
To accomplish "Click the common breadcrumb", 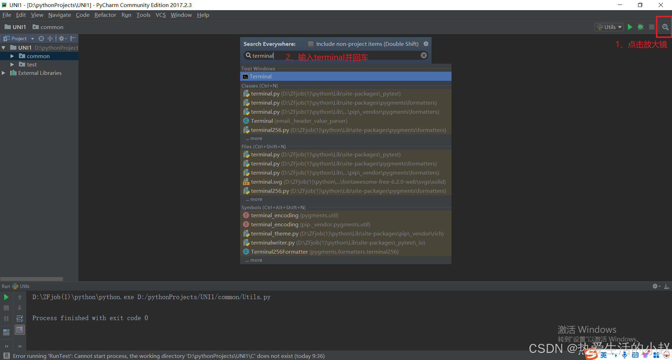I will tap(48, 27).
